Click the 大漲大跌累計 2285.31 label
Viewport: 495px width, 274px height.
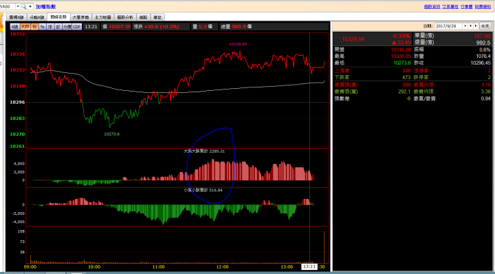[x=204, y=151]
